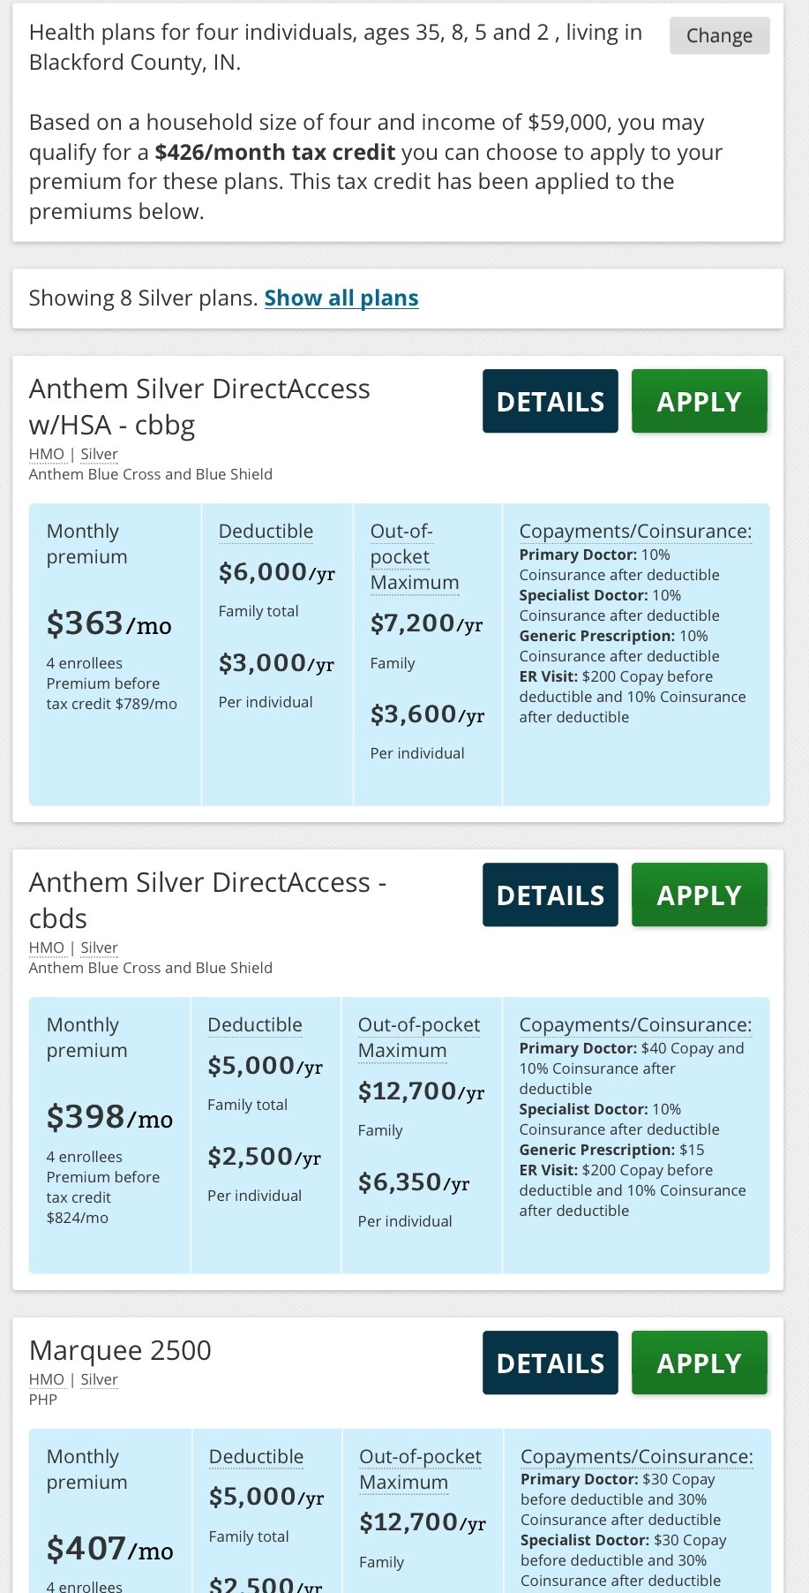The image size is (809, 1593).
Task: Open DETAILS for Anthem Silver DirectAccess cbds
Action: [x=550, y=895]
